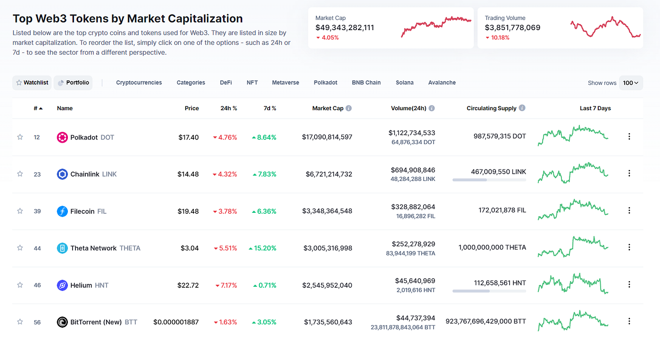Expand the Show rows 100 dropdown

pos(631,83)
